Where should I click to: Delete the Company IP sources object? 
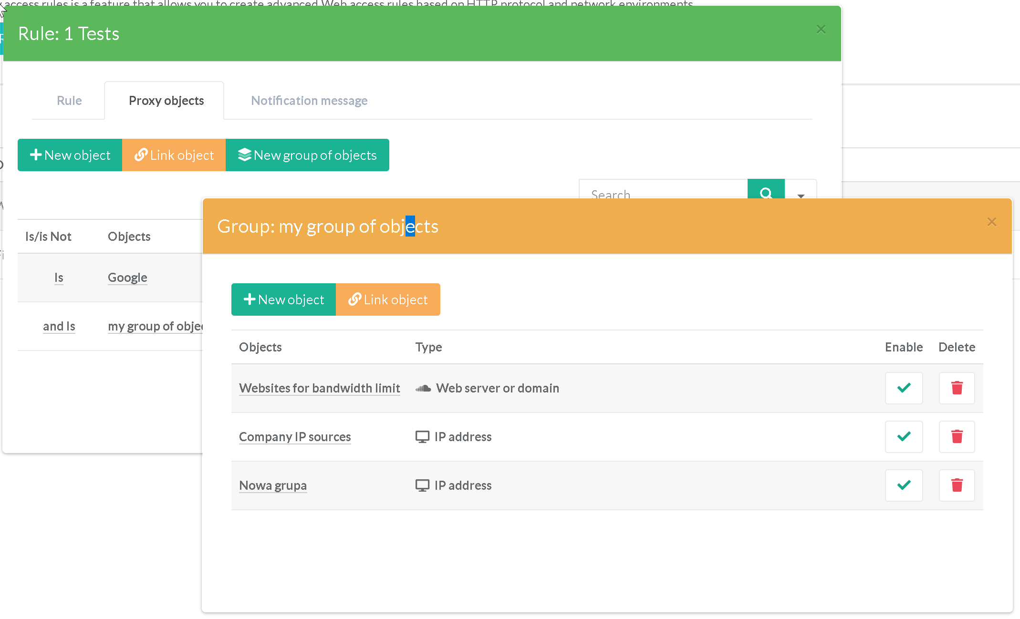click(x=957, y=436)
